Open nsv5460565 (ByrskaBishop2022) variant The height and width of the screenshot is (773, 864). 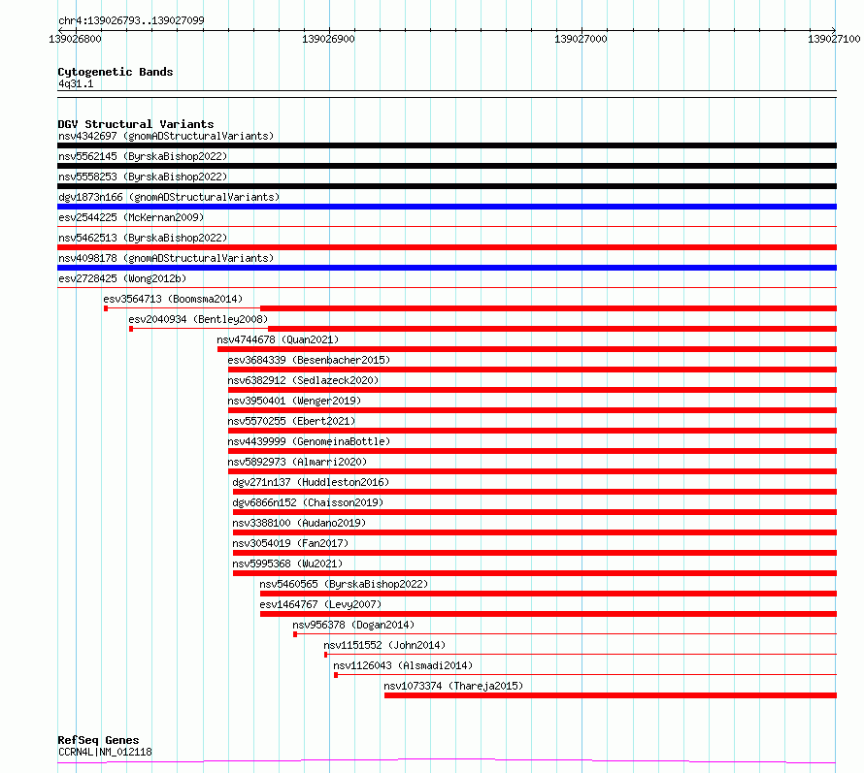coord(344,584)
